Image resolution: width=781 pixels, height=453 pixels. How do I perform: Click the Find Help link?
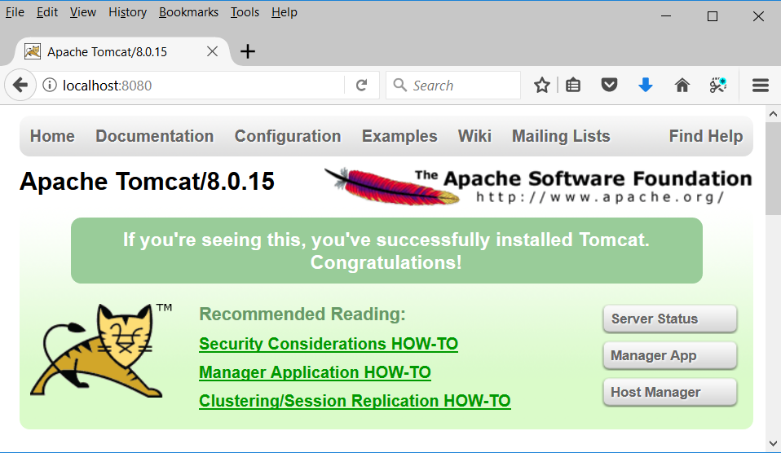(706, 136)
